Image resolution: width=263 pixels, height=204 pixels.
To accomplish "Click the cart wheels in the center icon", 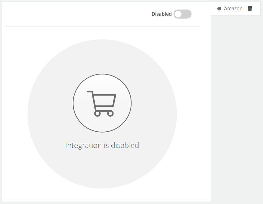I will (104, 113).
